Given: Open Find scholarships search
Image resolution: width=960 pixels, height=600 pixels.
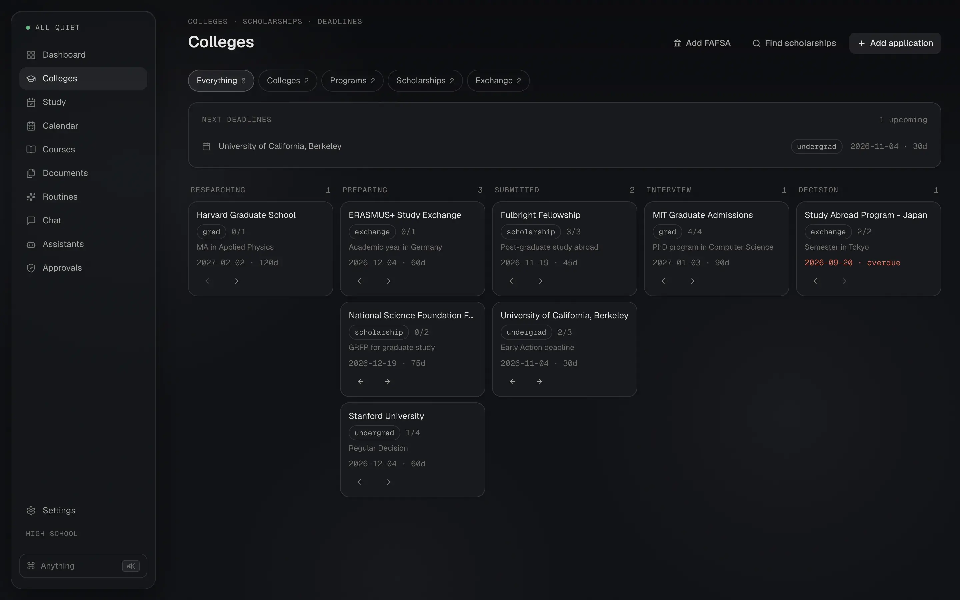Looking at the screenshot, I should click(794, 43).
